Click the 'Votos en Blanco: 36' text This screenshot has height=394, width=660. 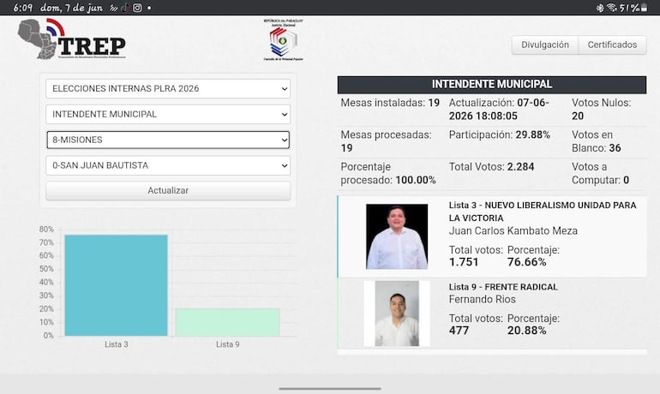coord(596,141)
